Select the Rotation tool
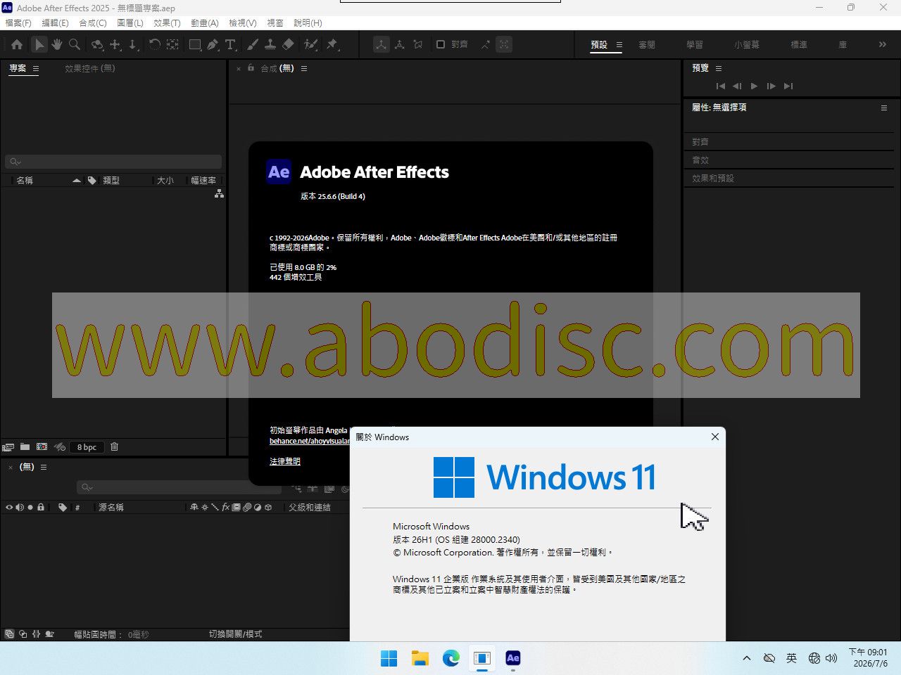901x675 pixels. tap(154, 44)
